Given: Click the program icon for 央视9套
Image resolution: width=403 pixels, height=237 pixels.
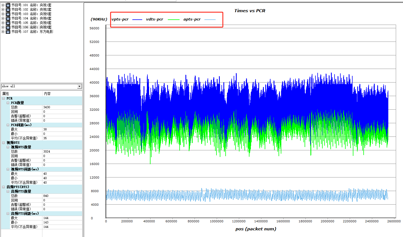Looking at the screenshot, I should (x=8, y=27).
